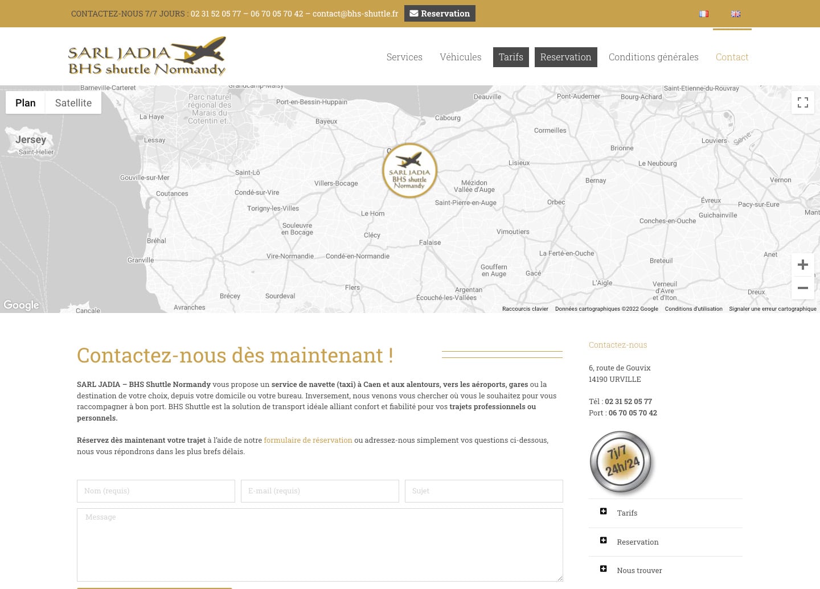Viewport: 820px width, 589px height.
Task: Click the phone number 02 31 52 05 77 in sidebar
Action: point(628,401)
